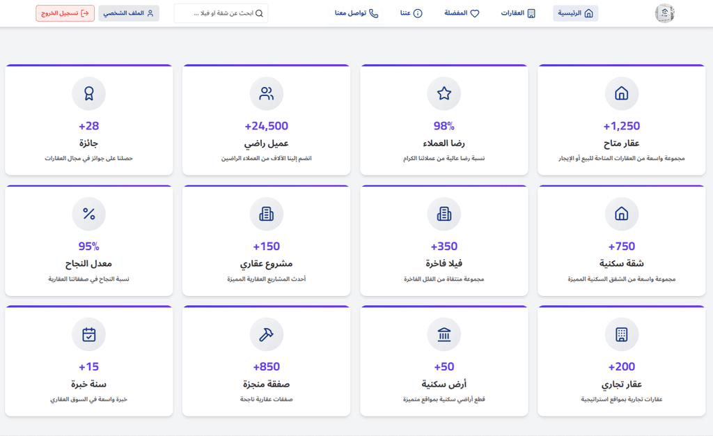Focus the search field ابحث عن شقة او فيلا

221,13
